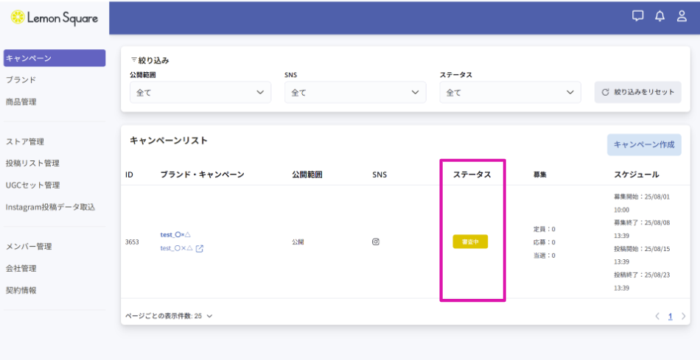Open the notifications bell icon
The height and width of the screenshot is (360, 700).
click(x=659, y=16)
